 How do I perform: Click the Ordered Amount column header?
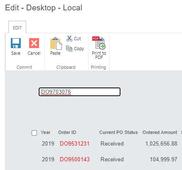tap(160, 132)
